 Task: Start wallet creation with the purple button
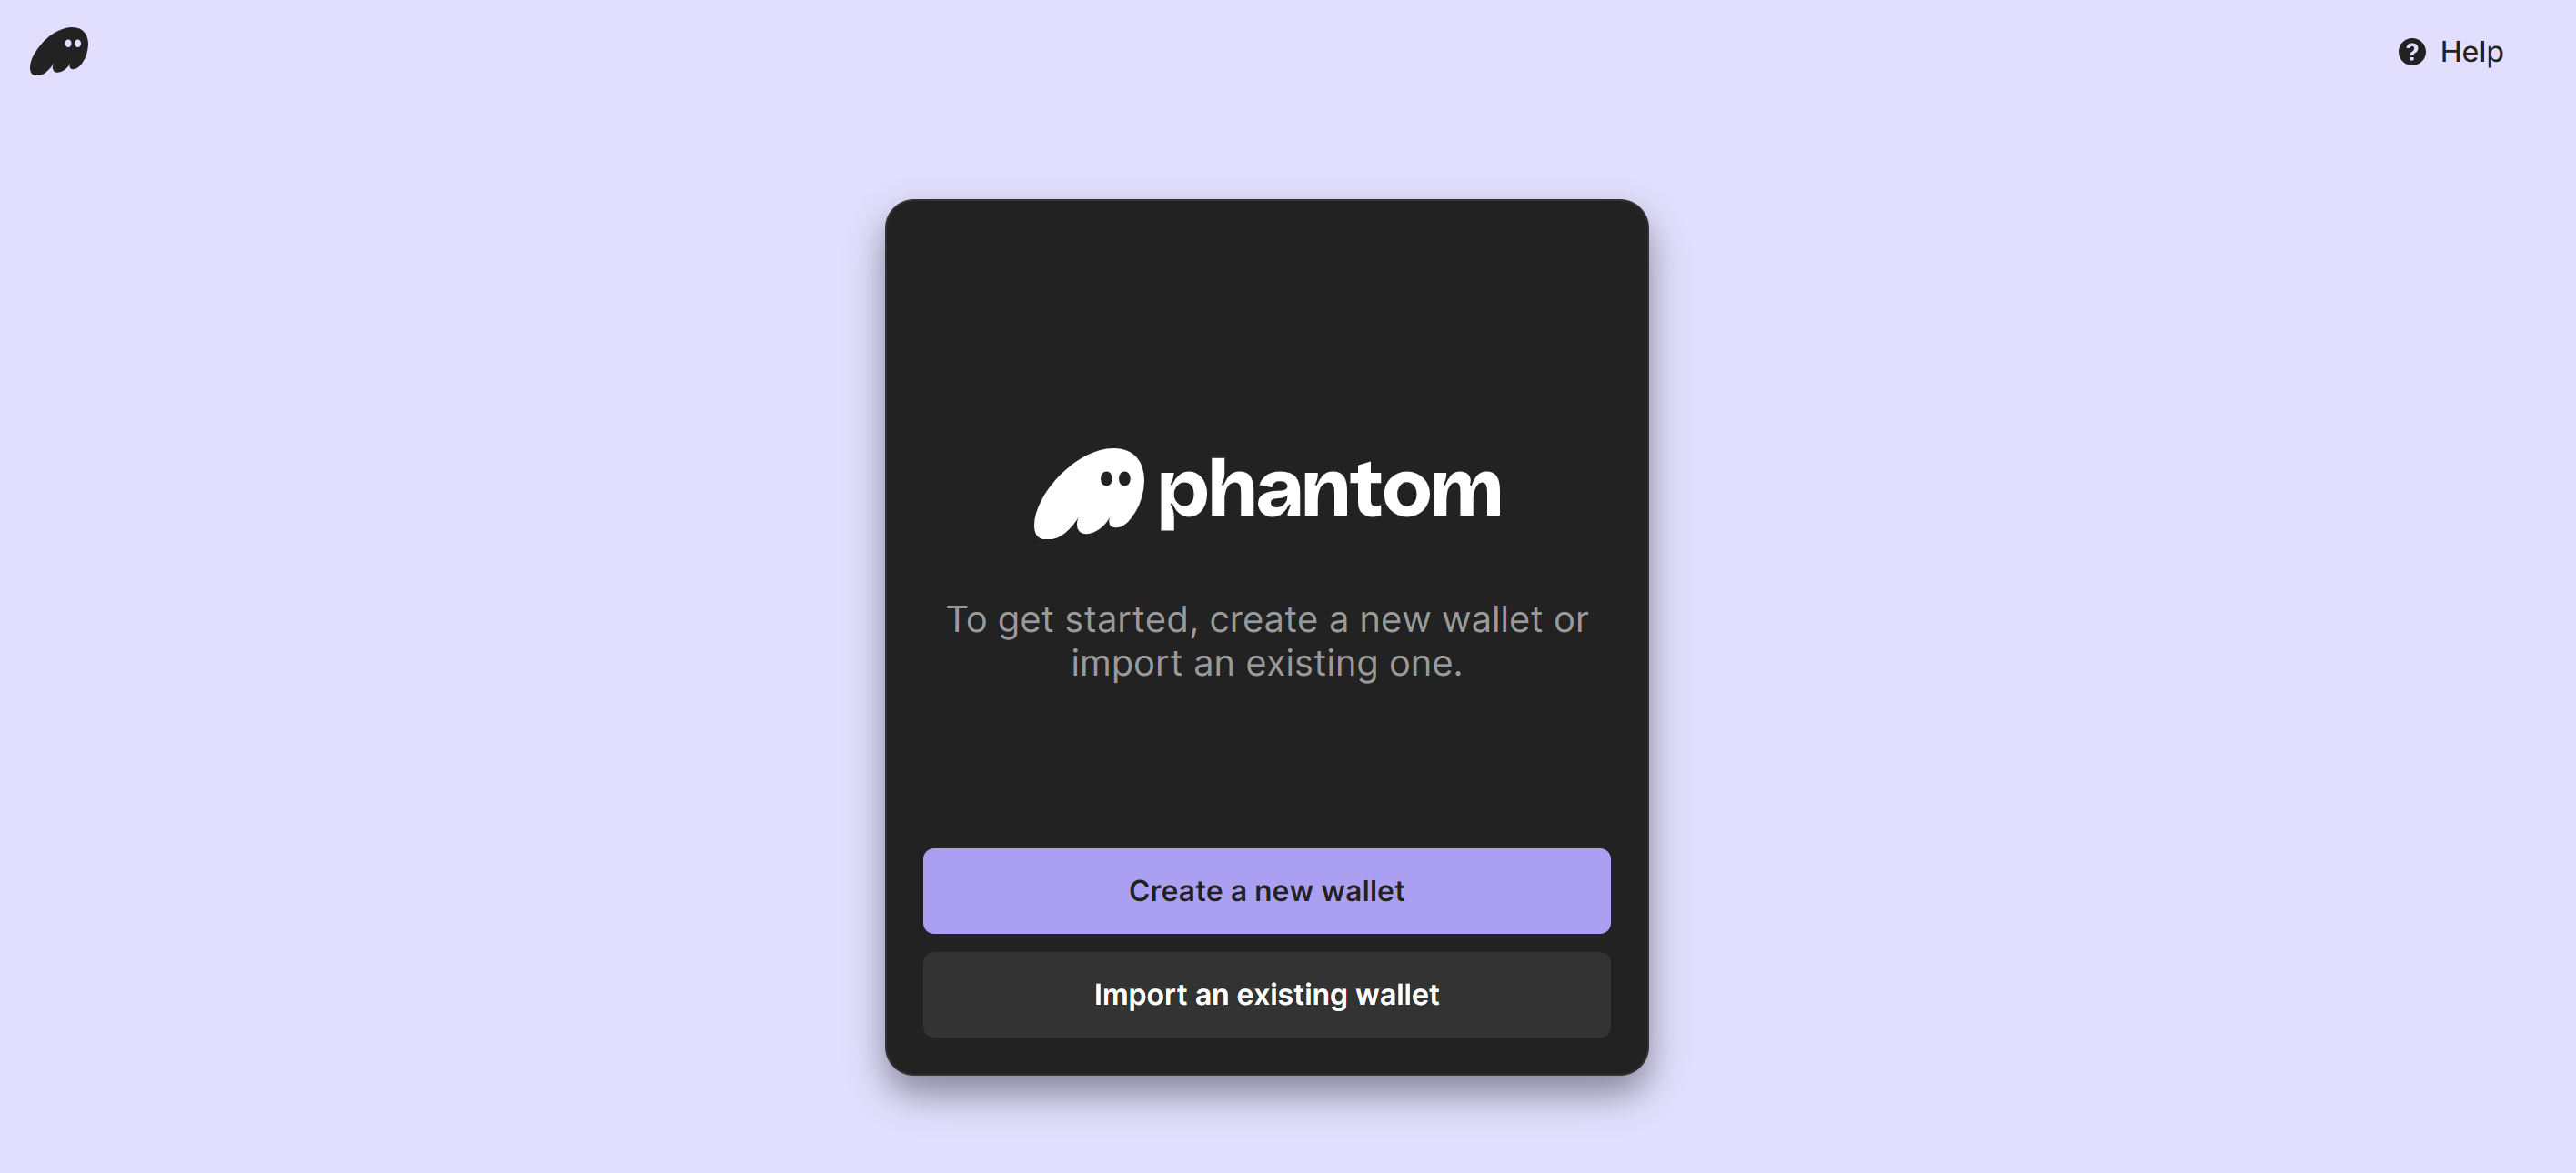pos(1266,890)
